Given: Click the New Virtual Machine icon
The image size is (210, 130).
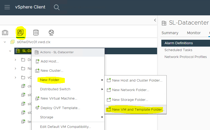Looking at the screenshot, I should click(37, 98).
